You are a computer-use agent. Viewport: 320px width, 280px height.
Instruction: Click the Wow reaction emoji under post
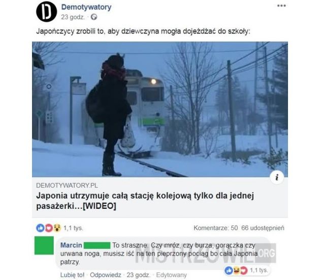(x=57, y=228)
